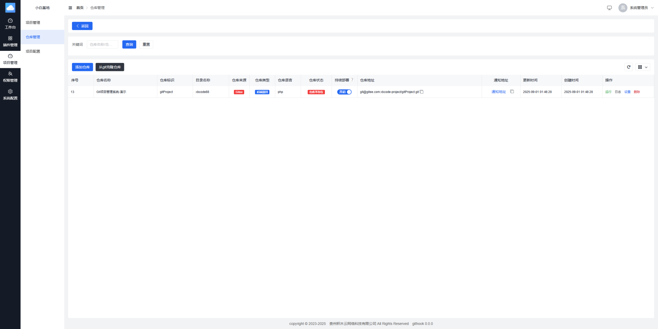The image size is (658, 329).
Task: Click the 通知地址 link in row
Action: [499, 92]
